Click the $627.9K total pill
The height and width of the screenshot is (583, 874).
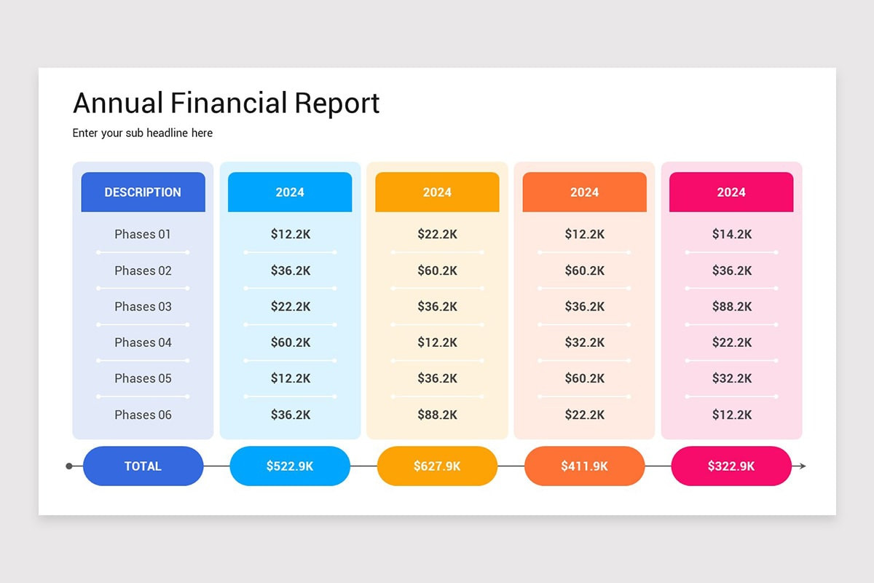tap(437, 466)
